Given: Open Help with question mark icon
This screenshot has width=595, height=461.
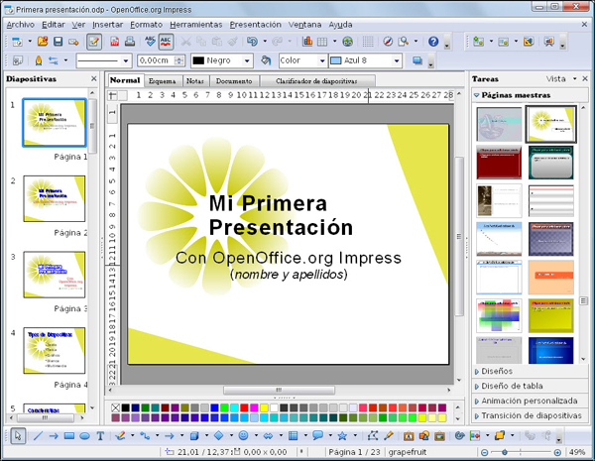Looking at the screenshot, I should [433, 42].
